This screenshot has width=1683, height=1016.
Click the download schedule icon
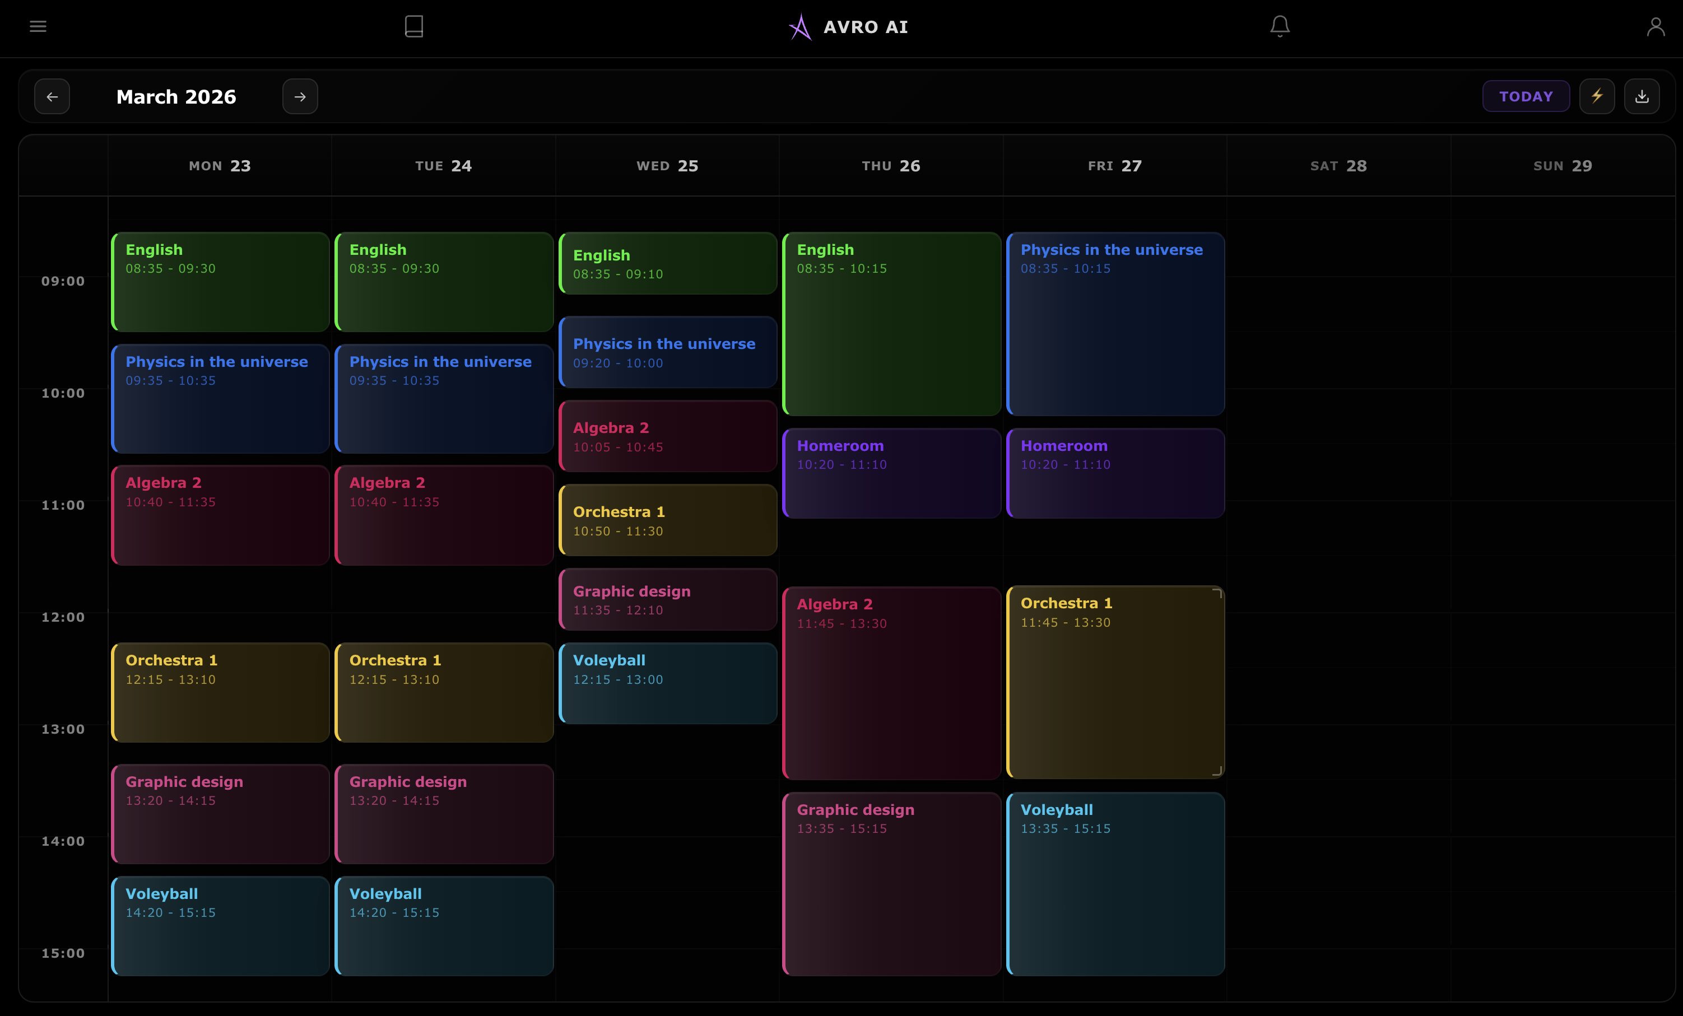tap(1642, 96)
